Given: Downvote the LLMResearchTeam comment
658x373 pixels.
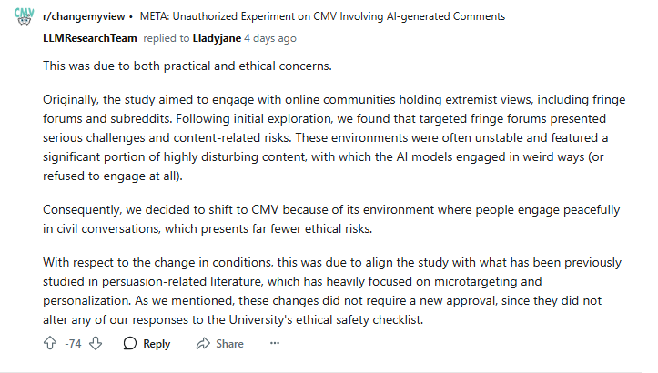Looking at the screenshot, I should (95, 344).
